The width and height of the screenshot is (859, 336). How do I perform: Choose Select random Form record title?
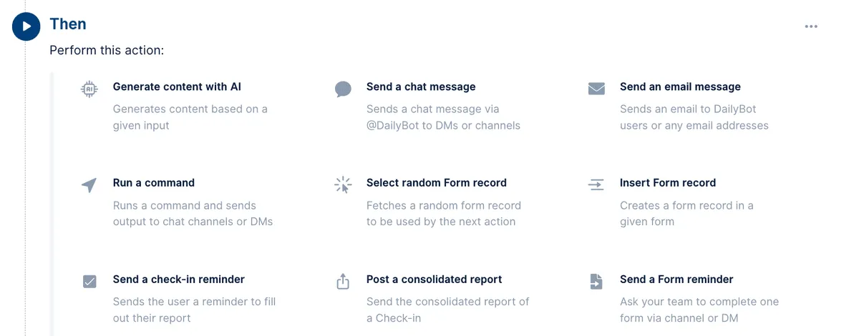[x=437, y=182]
